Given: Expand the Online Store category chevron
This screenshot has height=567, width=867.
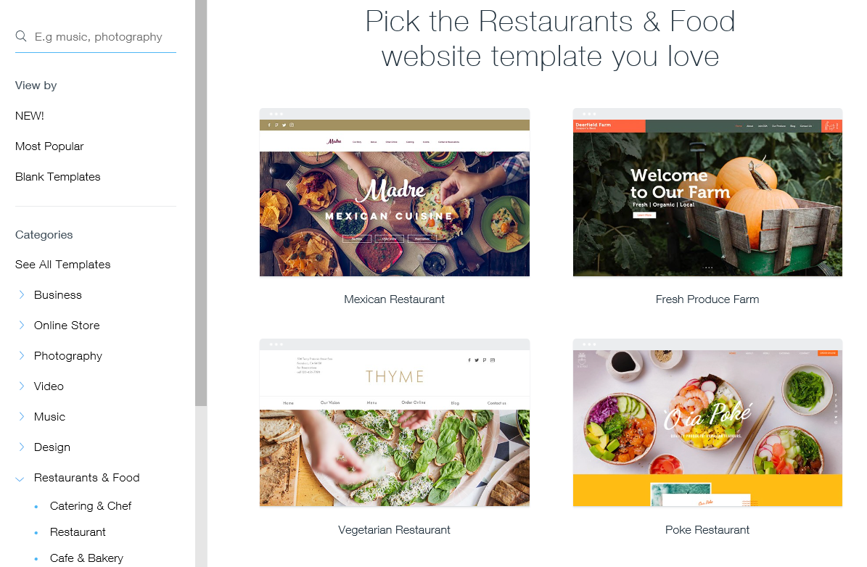Looking at the screenshot, I should point(21,325).
